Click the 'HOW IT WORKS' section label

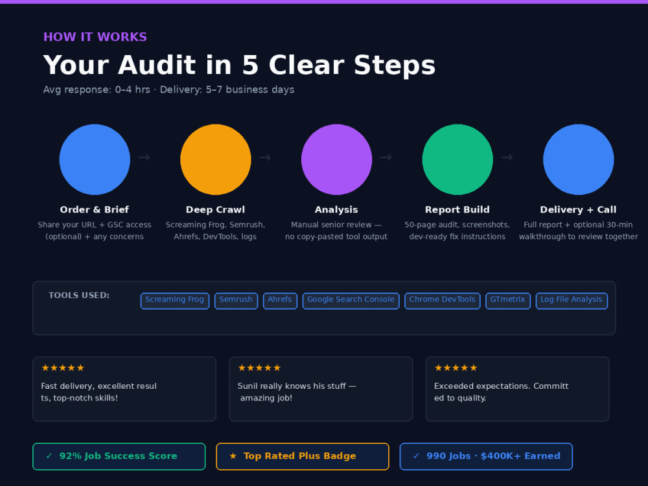[95, 37]
